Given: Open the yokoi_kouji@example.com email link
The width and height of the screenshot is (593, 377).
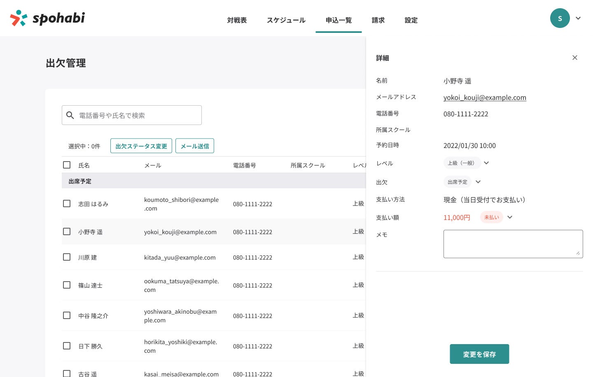Looking at the screenshot, I should 485,97.
